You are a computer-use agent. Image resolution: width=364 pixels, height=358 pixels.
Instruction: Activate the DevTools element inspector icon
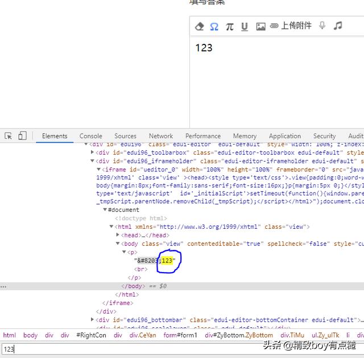click(9, 135)
